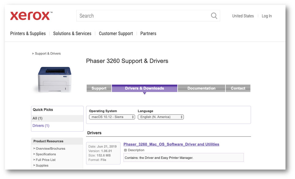Viewport: 295px width, 179px height.
Task: Open the Partners menu
Action: (x=148, y=34)
